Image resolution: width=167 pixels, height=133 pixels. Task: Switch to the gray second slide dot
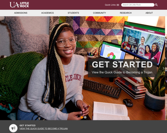click(85, 117)
